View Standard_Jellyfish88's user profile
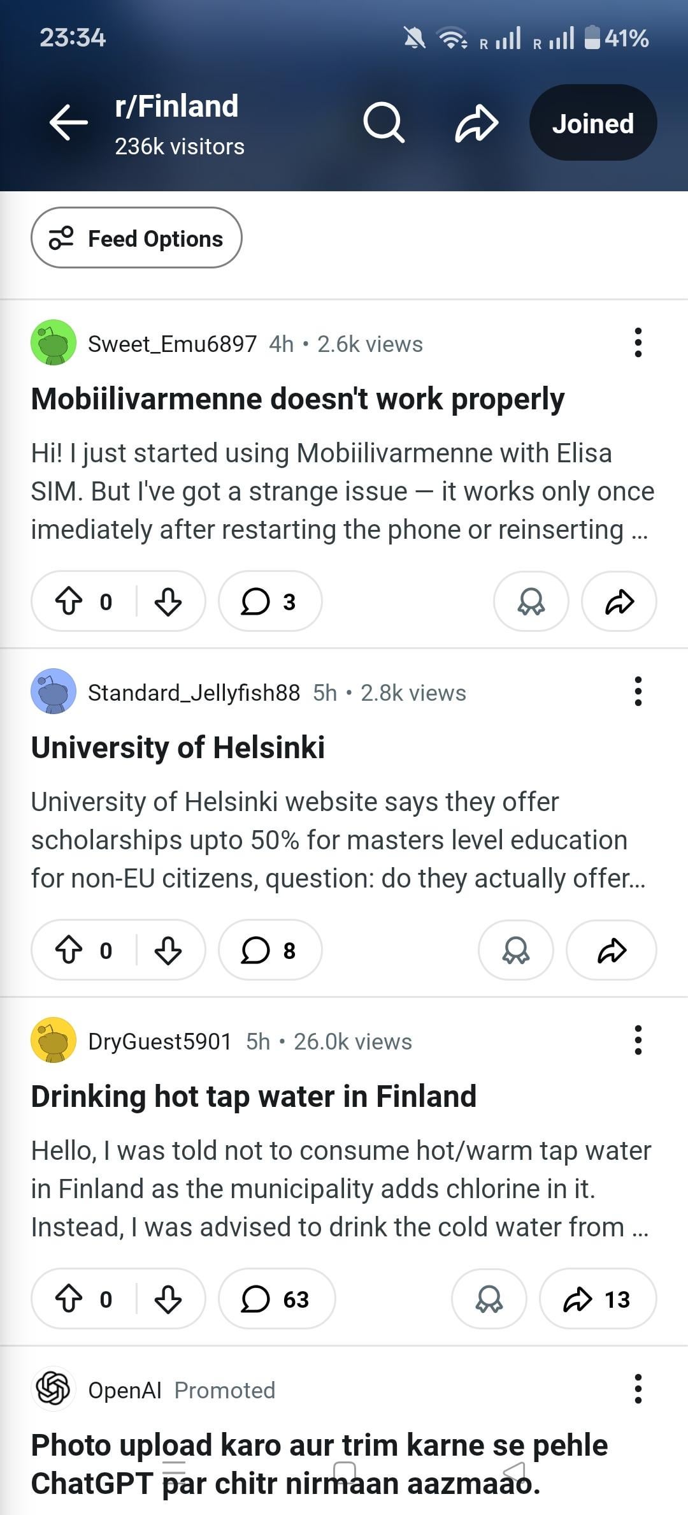688x1515 pixels. [x=194, y=692]
